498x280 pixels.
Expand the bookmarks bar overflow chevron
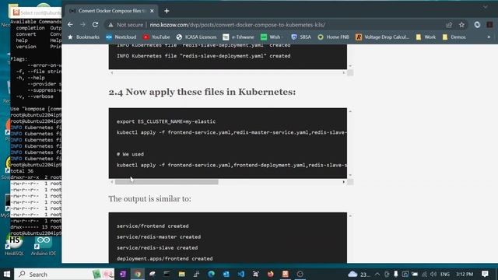(x=489, y=37)
